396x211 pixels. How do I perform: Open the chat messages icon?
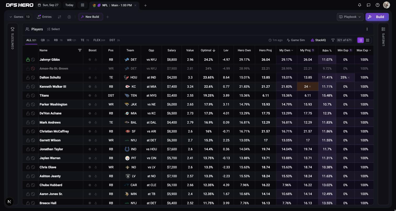point(368,5)
